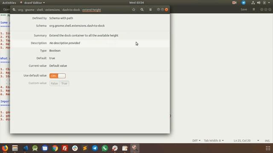Screen dimensions: 273x153
Task: Open the clock Wed 03:54 calendar
Action: tap(136, 3)
